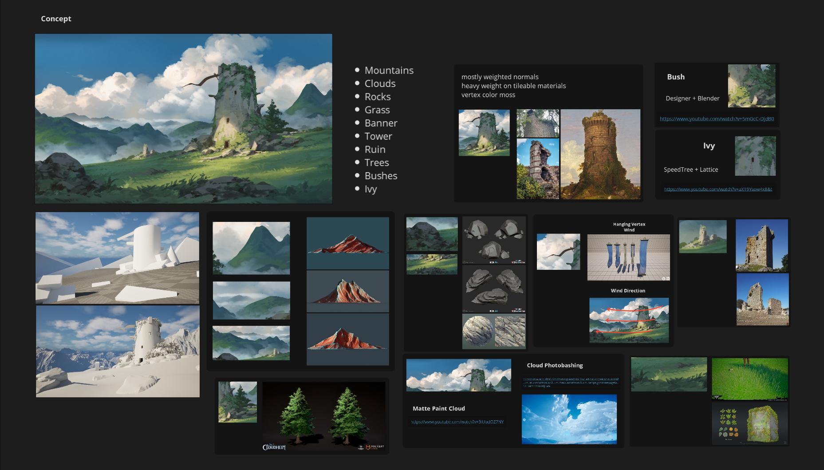Click the Concept title text
The image size is (824, 470).
tap(56, 19)
